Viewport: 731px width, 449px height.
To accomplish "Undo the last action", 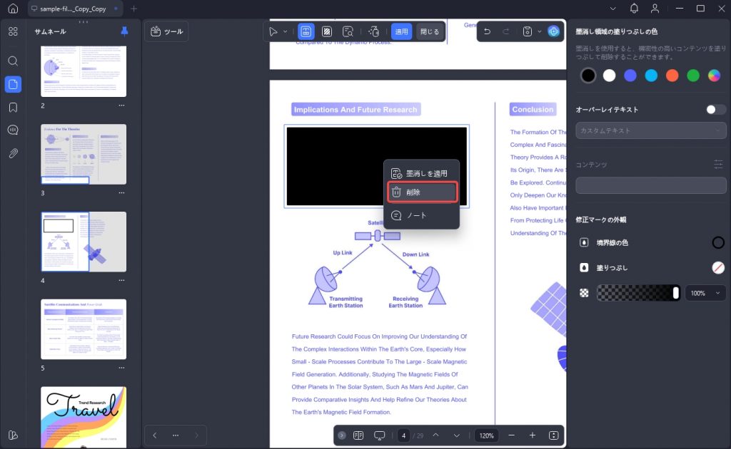I will click(x=487, y=31).
